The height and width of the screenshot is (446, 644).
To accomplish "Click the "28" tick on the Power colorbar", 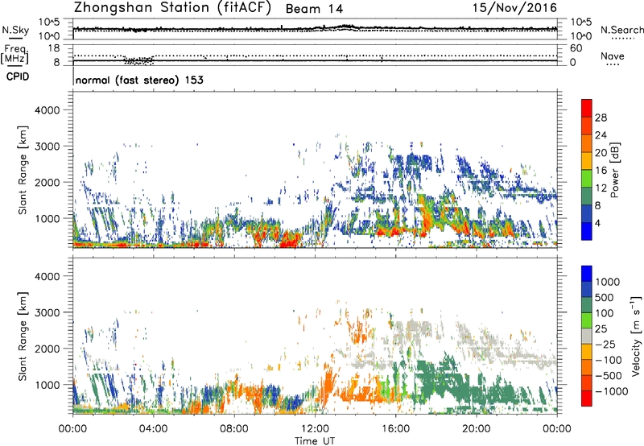I will point(601,118).
